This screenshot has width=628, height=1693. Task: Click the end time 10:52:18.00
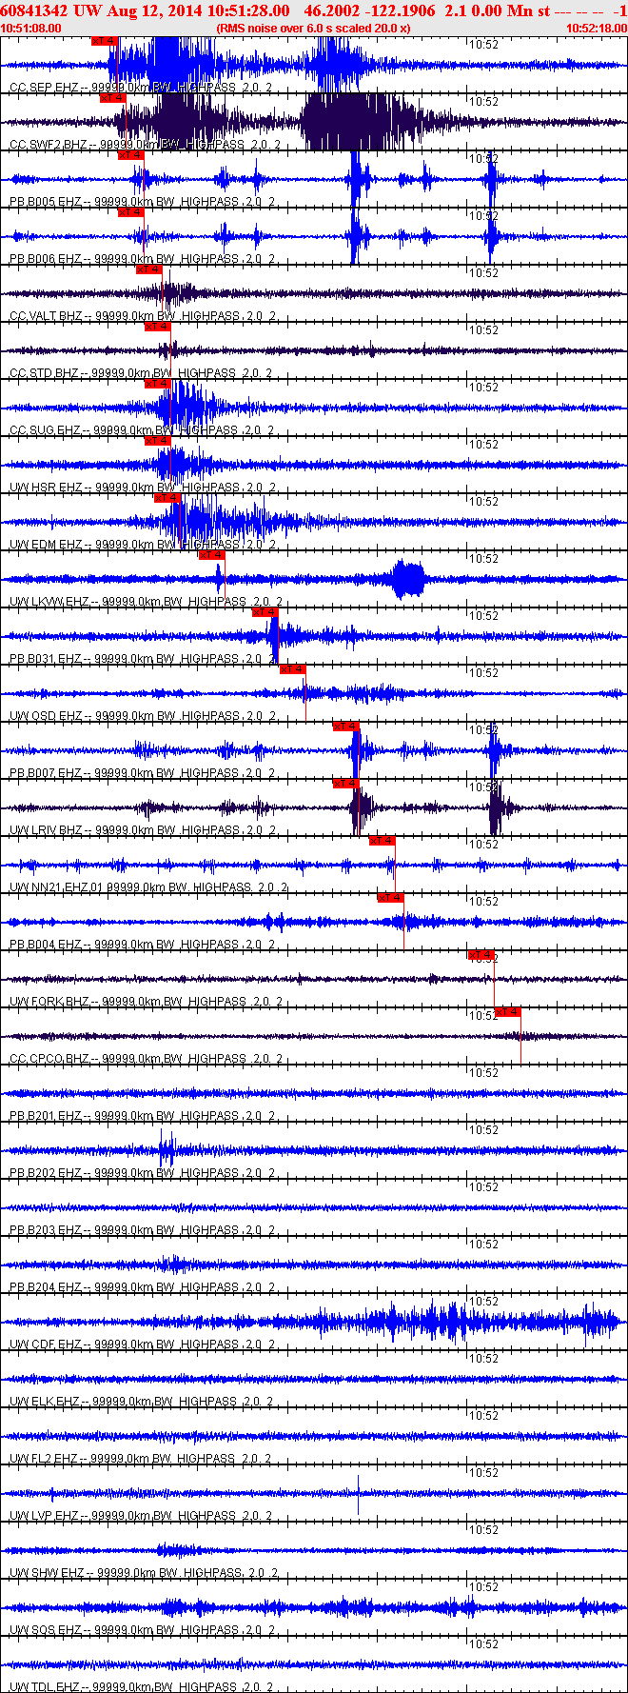pos(597,29)
